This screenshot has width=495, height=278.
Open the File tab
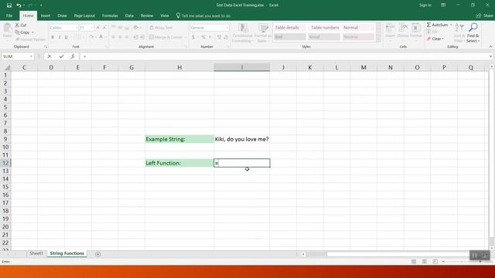(9, 15)
